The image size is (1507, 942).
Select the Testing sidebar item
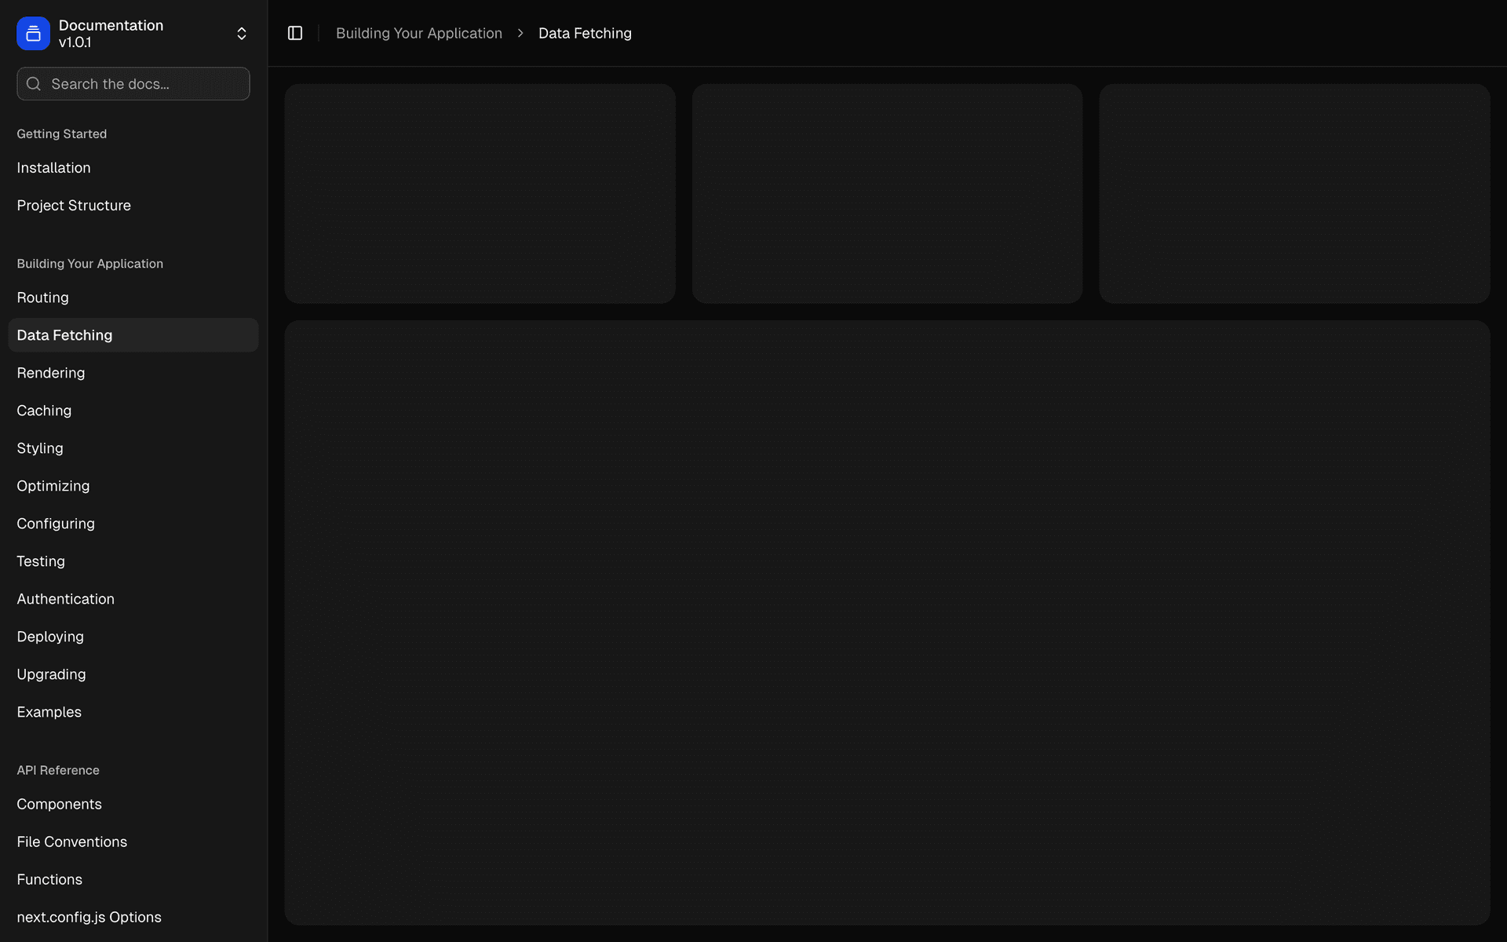coord(40,561)
